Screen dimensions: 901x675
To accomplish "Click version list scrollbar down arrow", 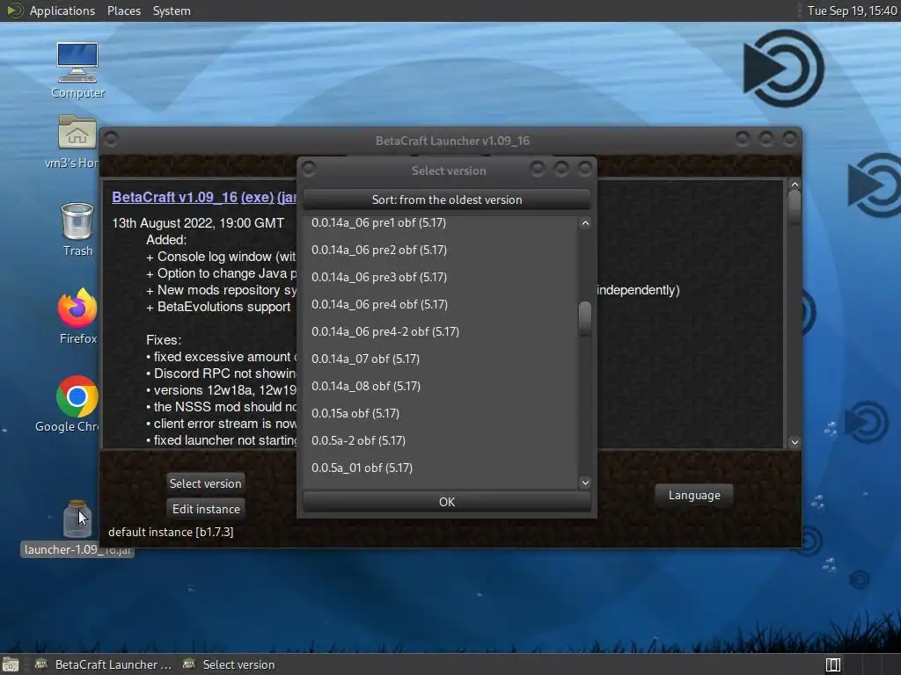I will click(585, 483).
